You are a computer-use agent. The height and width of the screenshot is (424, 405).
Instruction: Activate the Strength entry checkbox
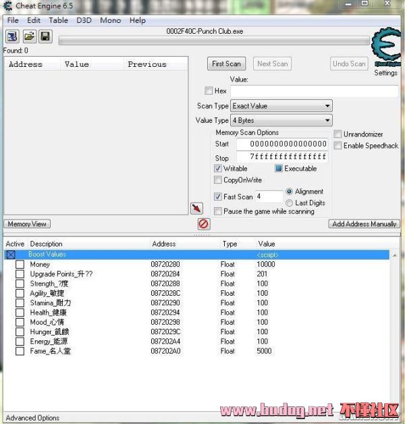tap(20, 284)
